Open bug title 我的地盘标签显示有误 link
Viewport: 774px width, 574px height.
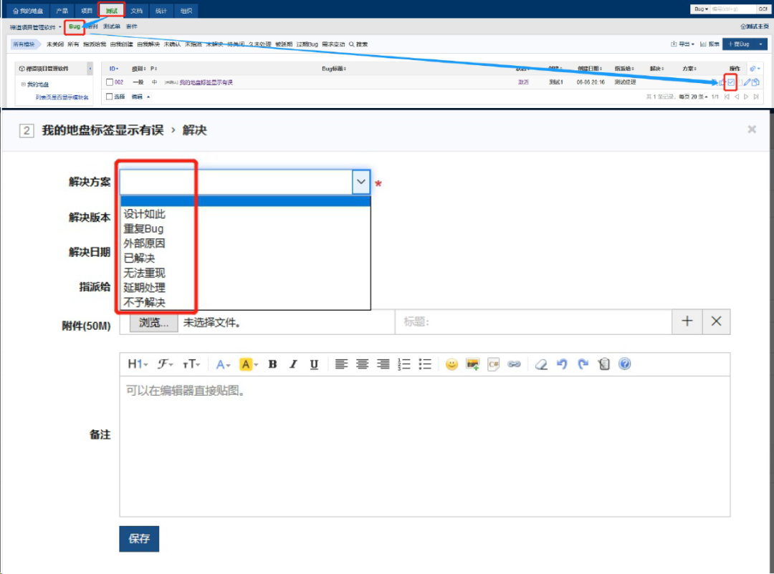pos(206,82)
